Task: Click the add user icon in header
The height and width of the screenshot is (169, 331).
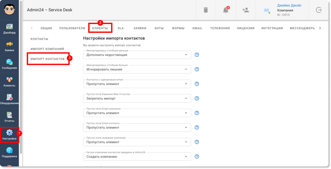Action: [x=245, y=10]
